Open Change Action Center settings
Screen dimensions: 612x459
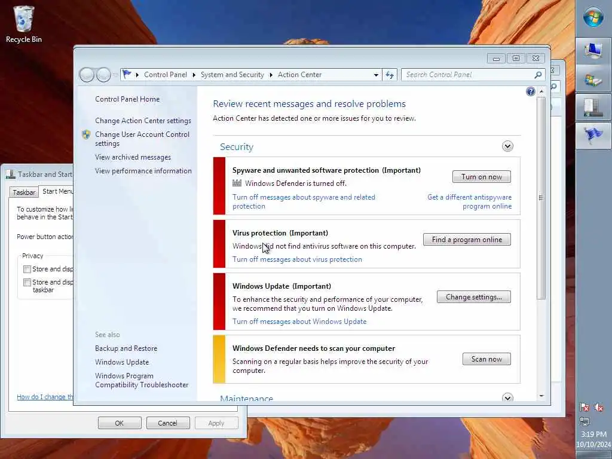tap(143, 121)
